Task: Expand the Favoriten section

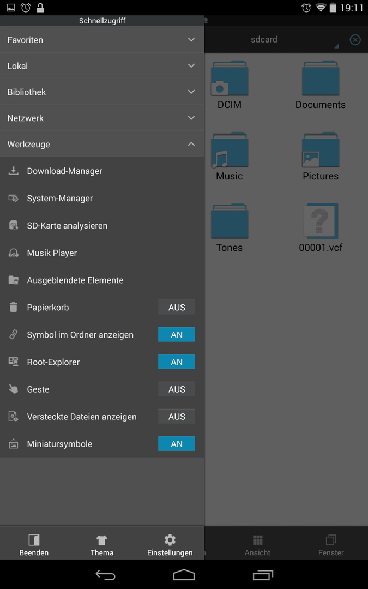Action: click(x=102, y=39)
